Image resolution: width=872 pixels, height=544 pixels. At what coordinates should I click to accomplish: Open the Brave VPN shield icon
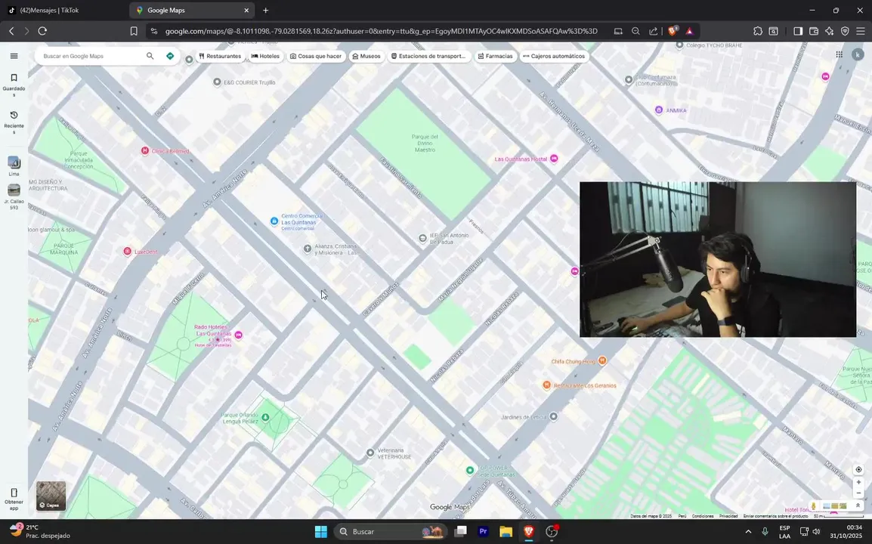pos(845,31)
